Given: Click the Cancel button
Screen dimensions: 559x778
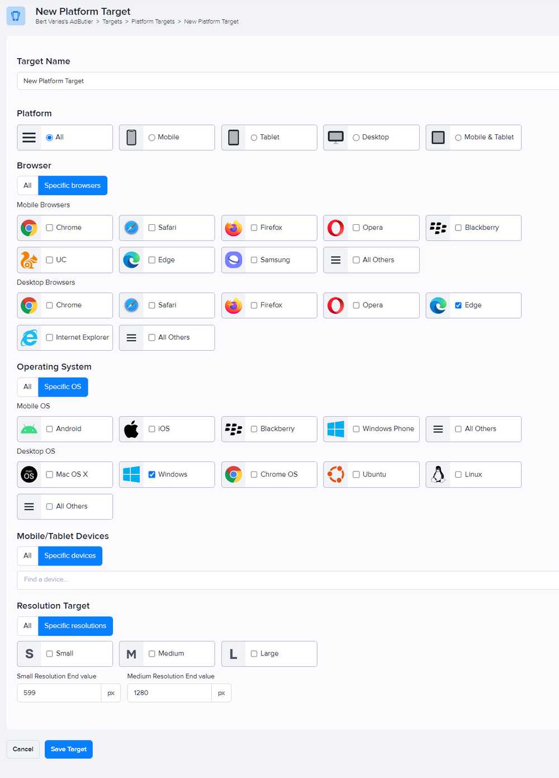Looking at the screenshot, I should (x=23, y=749).
